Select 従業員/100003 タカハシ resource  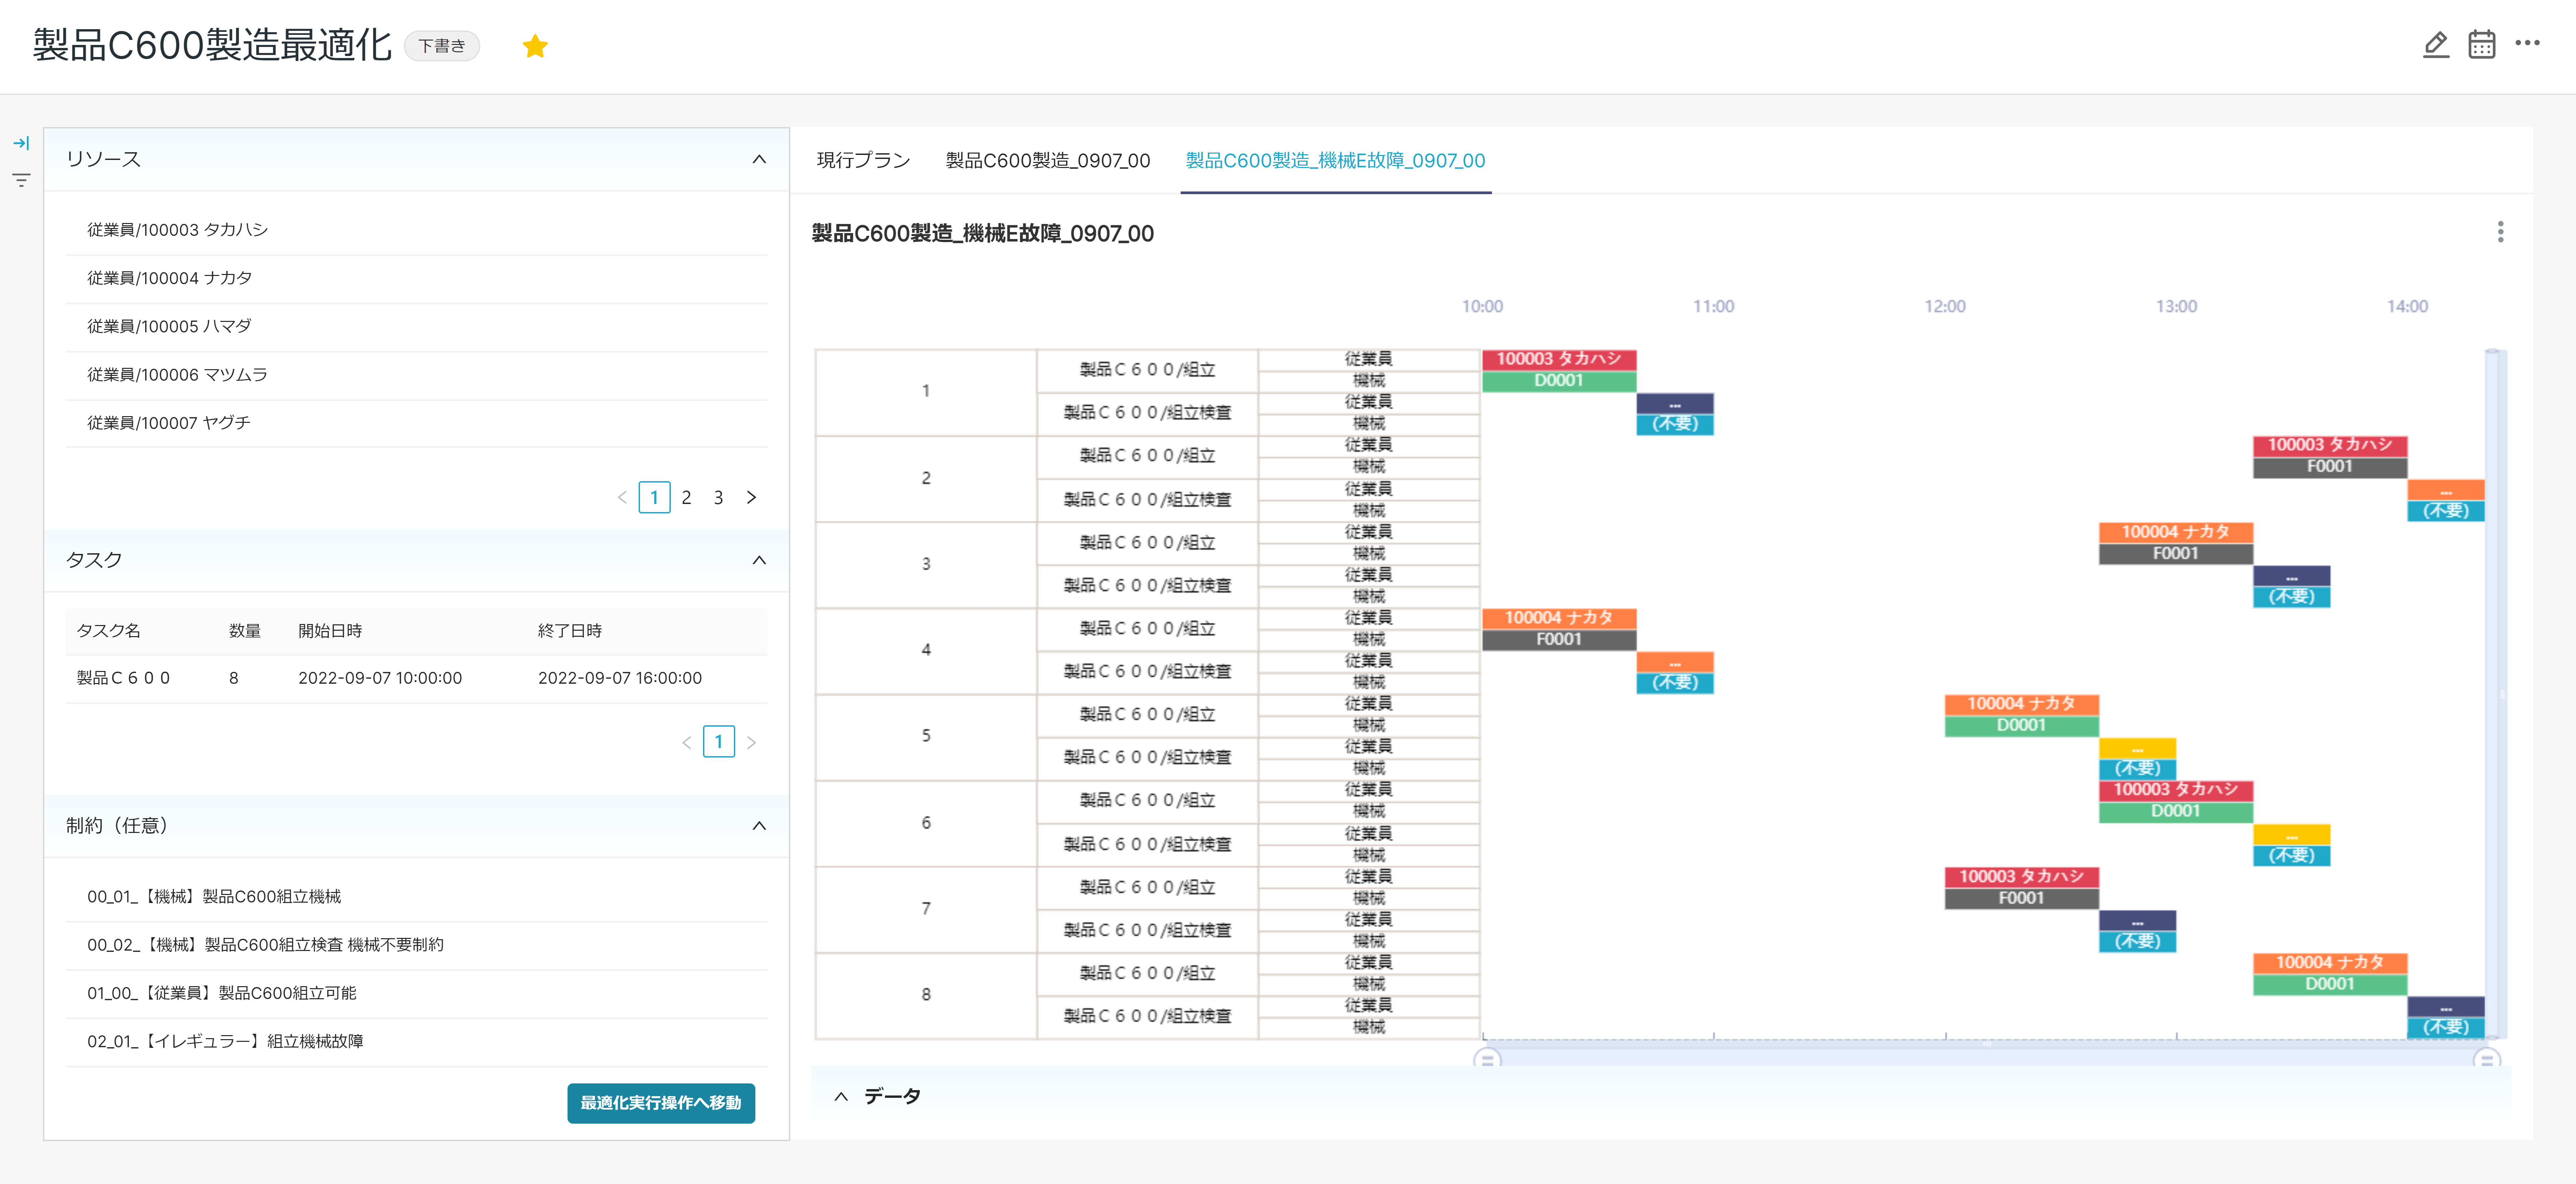416,230
